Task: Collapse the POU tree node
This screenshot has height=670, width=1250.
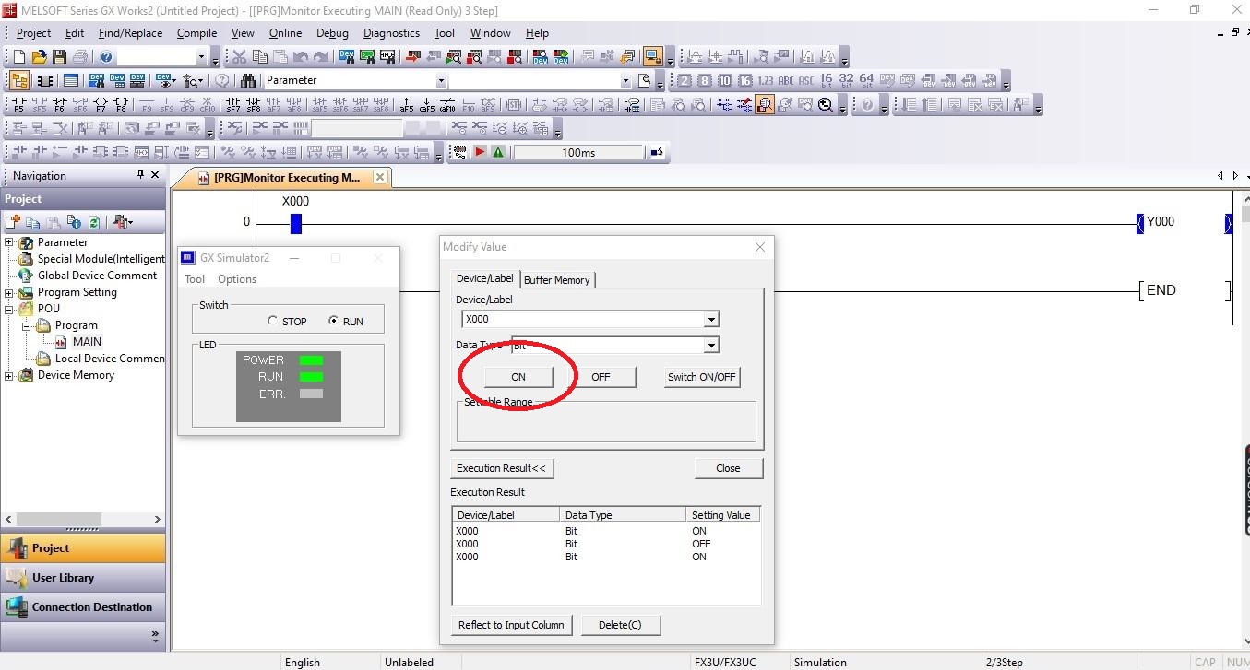Action: pos(9,309)
